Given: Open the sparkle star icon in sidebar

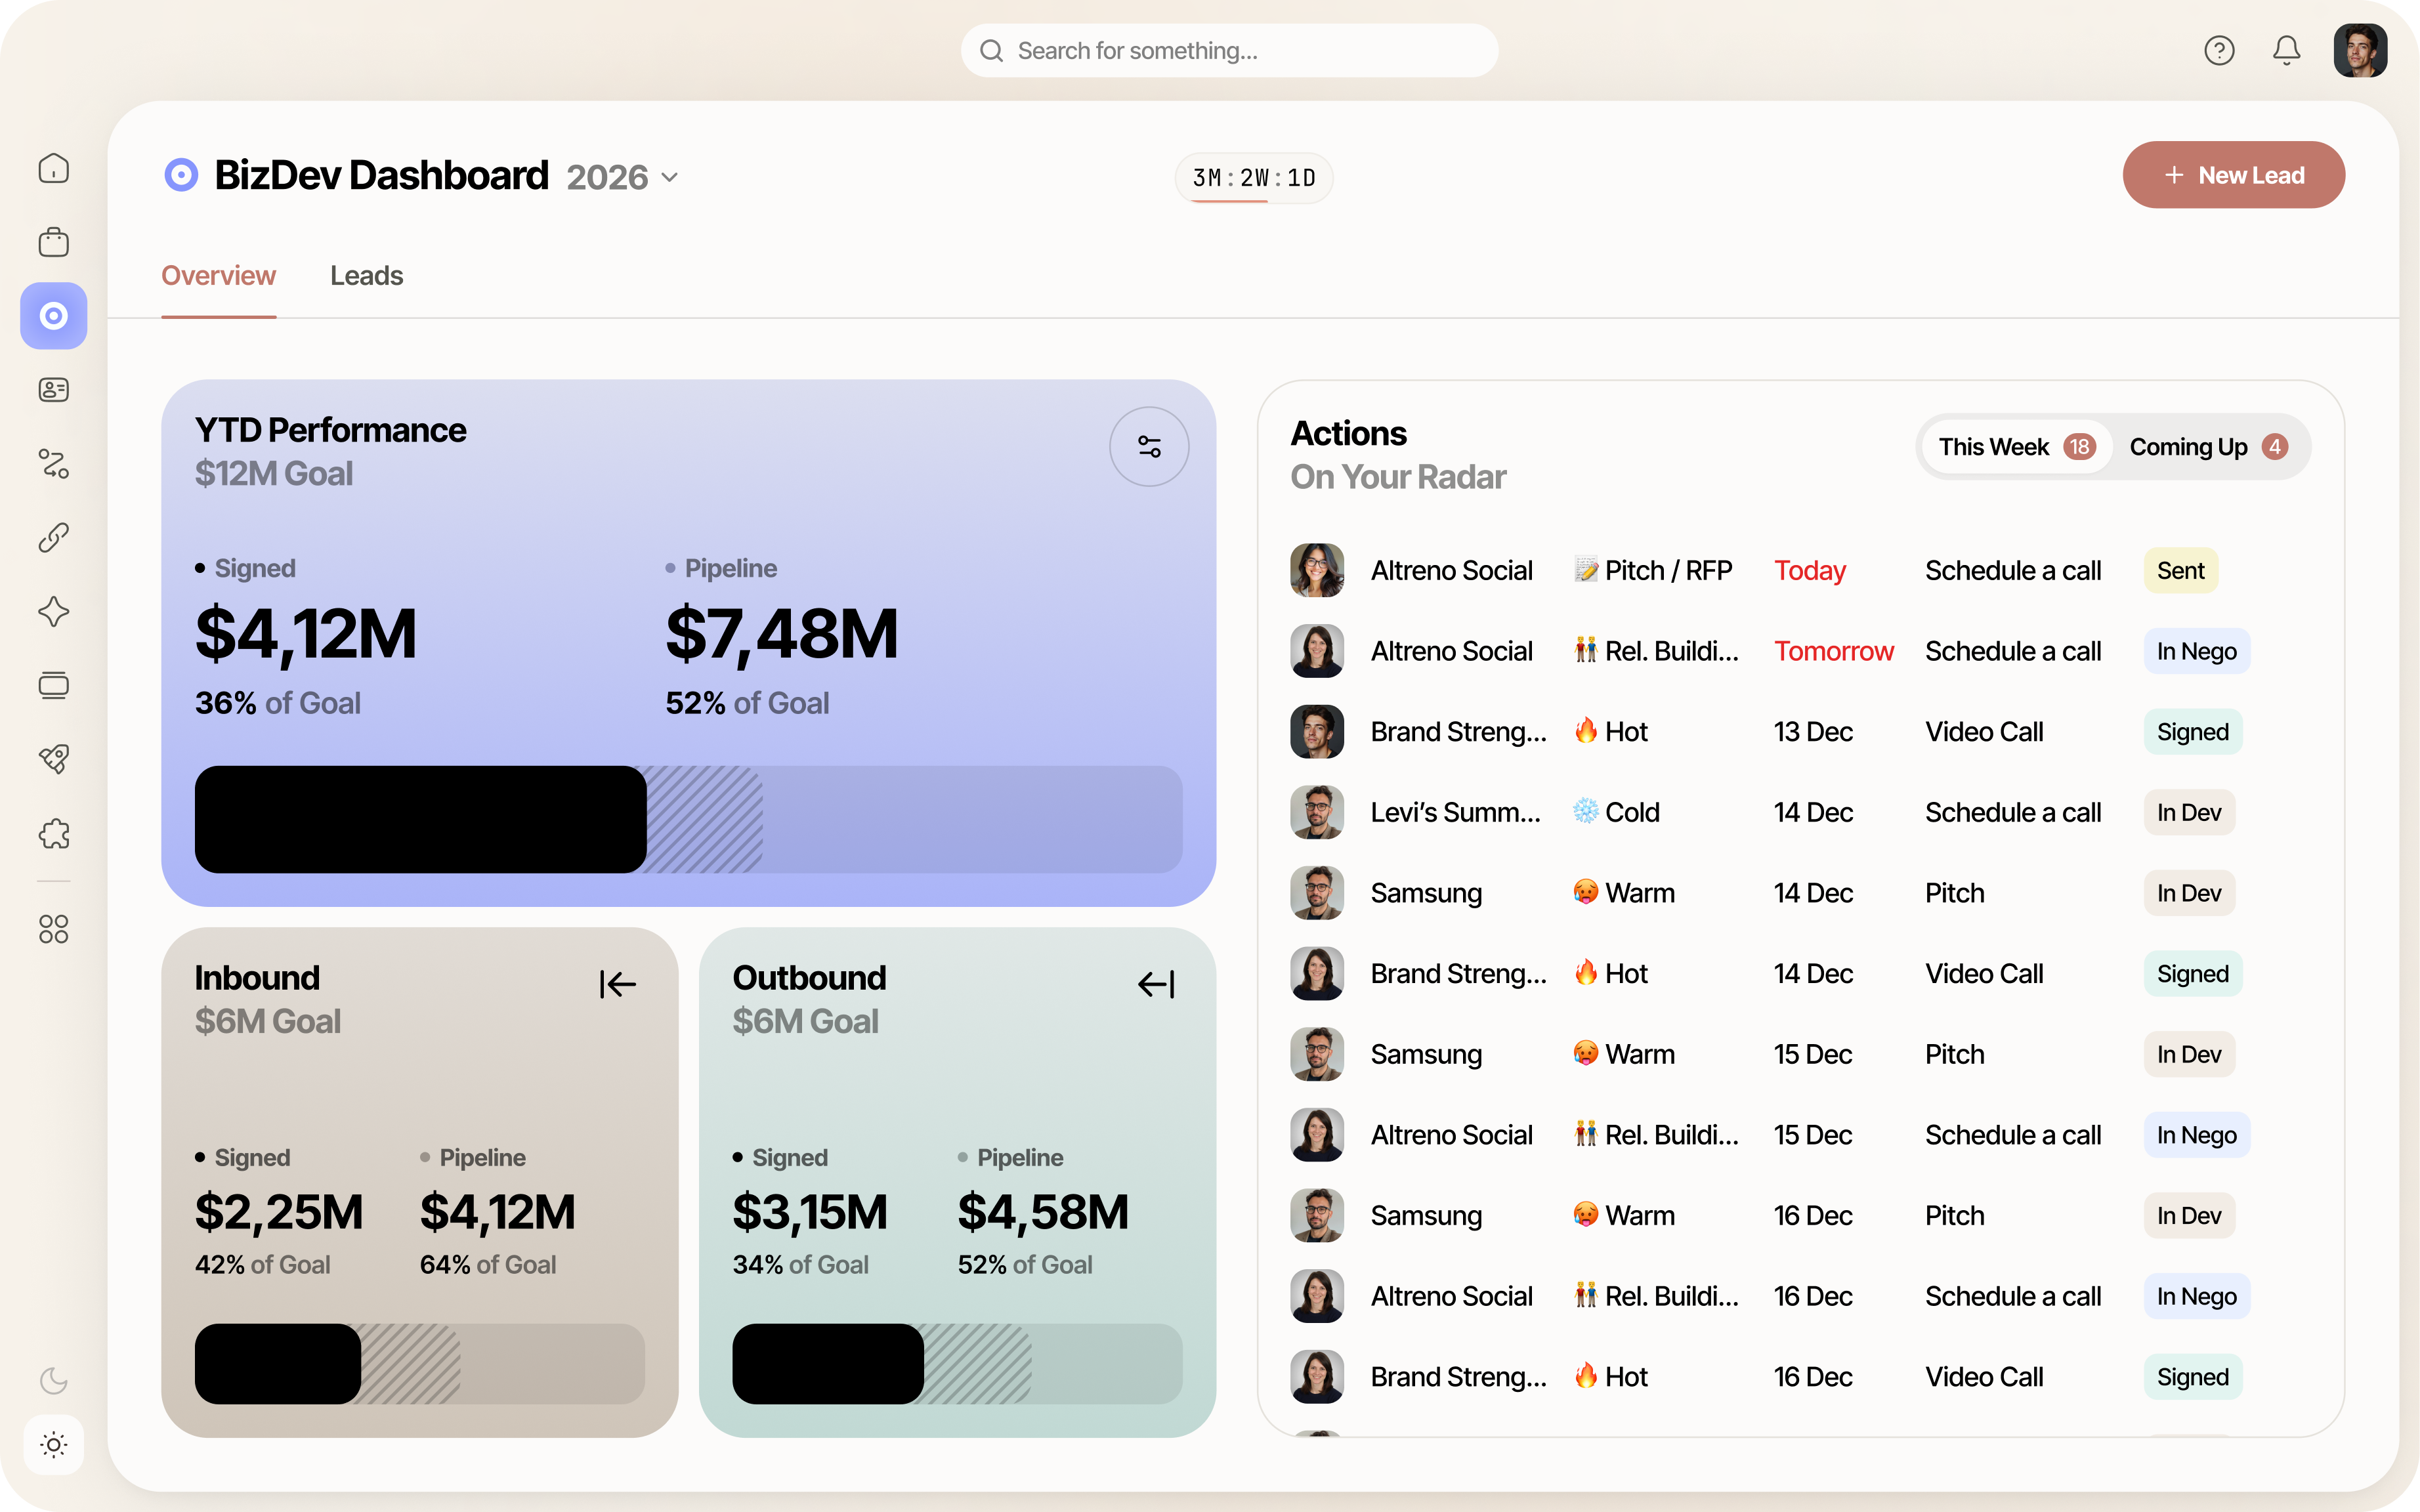Looking at the screenshot, I should (54, 612).
